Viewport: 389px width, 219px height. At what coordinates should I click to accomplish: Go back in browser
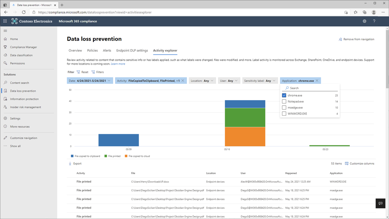click(x=6, y=12)
